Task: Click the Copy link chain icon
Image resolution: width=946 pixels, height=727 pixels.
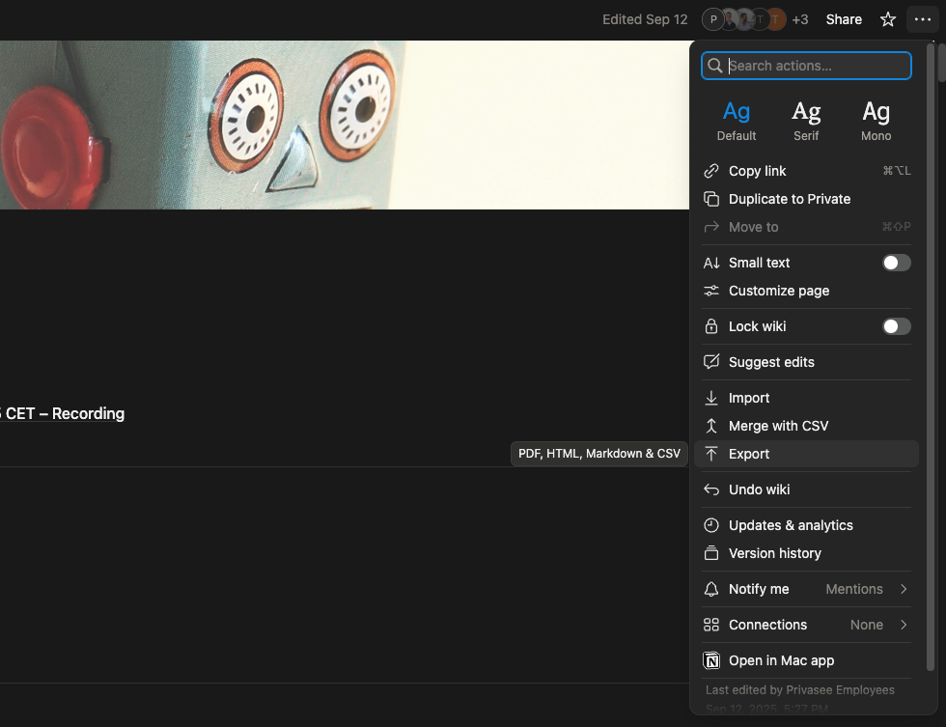Action: (x=711, y=171)
